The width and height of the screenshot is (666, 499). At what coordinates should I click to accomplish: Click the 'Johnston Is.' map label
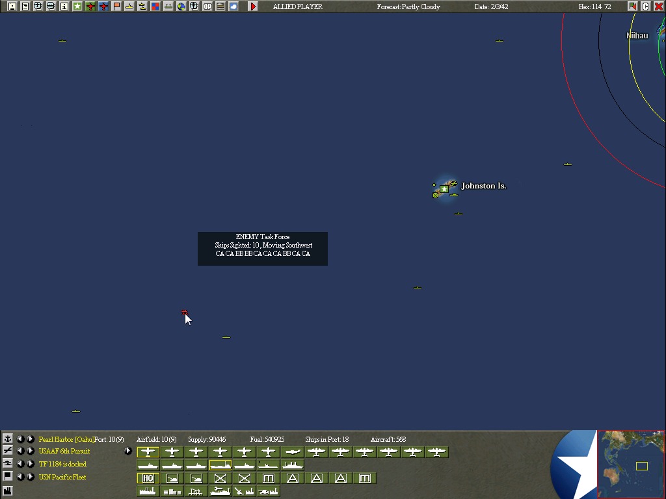pyautogui.click(x=484, y=186)
